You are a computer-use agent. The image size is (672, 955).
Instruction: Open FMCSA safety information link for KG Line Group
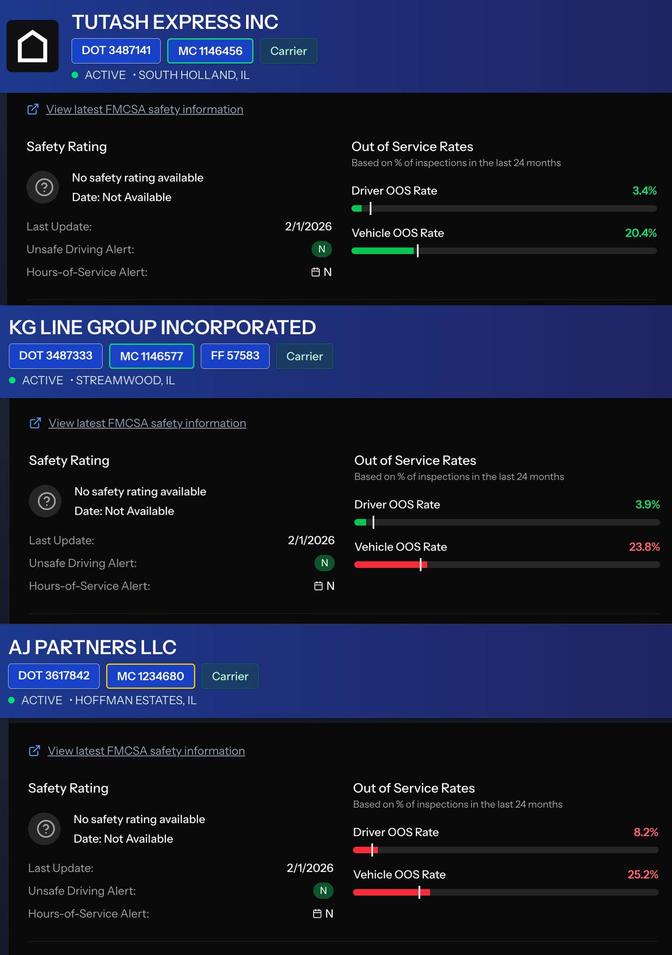147,423
